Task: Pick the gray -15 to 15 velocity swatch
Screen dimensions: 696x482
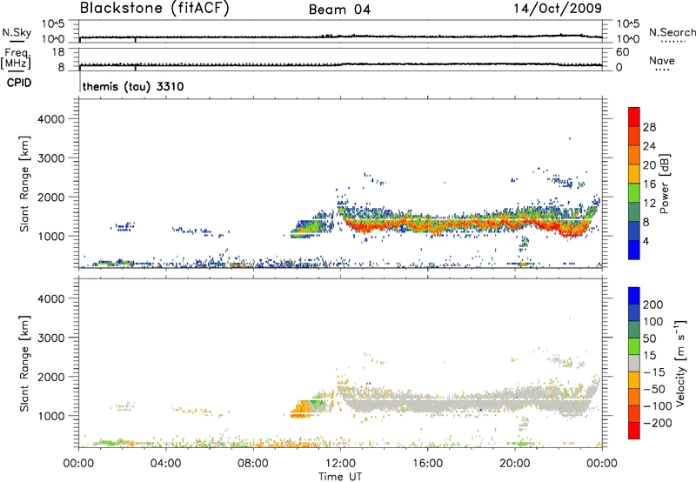Action: (634, 363)
